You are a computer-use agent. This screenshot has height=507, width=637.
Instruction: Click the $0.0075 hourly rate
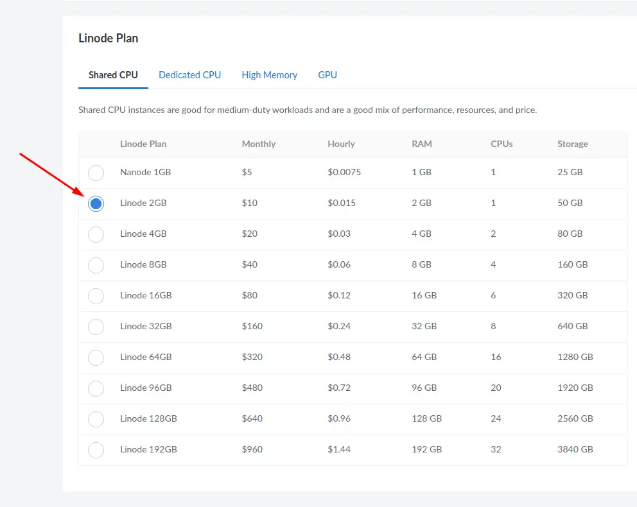(344, 172)
